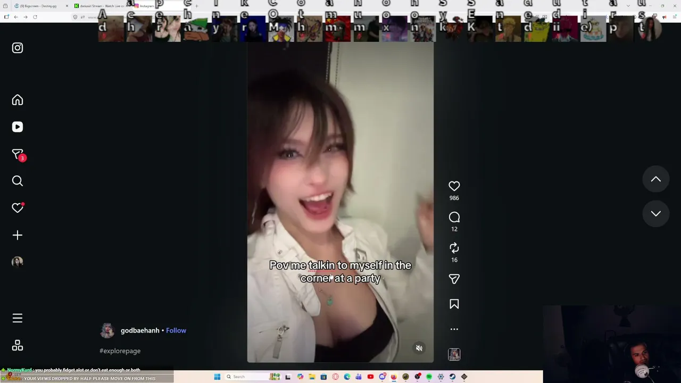
Task: Go to the Home feed in Instagram sidebar
Action: (x=18, y=100)
